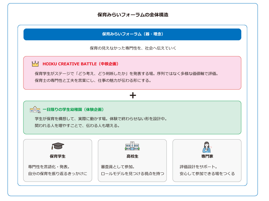Image resolution: width=269 pixels, height=201 pixels.
Task: Click the 専門家 card title
Action: (x=207, y=156)
